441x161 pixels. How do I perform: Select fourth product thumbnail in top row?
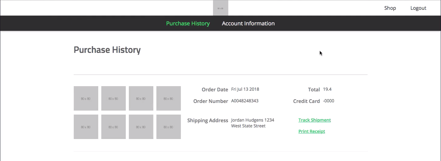coord(168,98)
